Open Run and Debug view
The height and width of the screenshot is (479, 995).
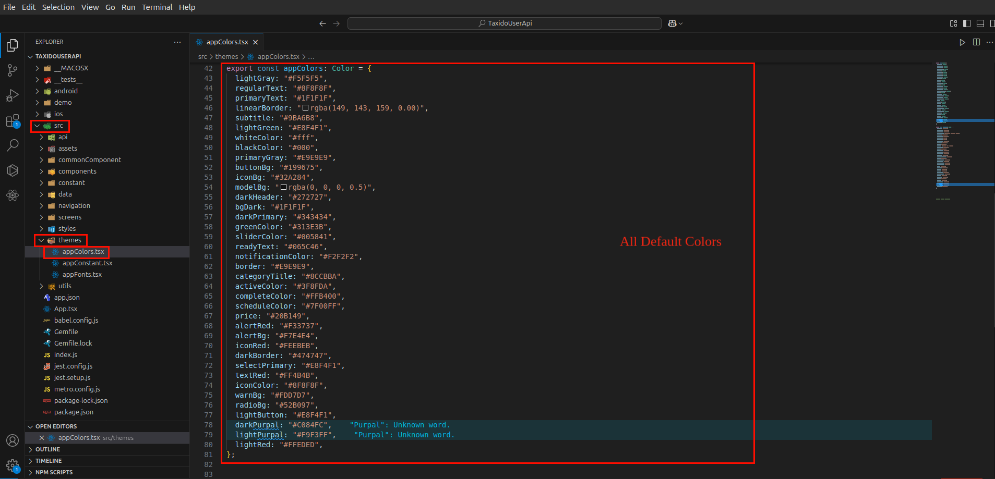click(13, 95)
